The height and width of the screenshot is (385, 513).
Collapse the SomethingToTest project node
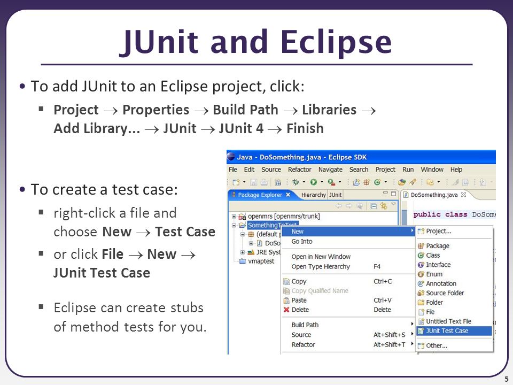click(x=234, y=225)
